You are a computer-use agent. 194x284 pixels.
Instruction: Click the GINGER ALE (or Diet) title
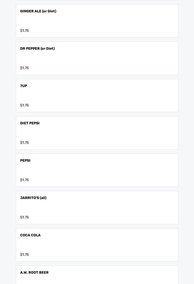coord(38,11)
